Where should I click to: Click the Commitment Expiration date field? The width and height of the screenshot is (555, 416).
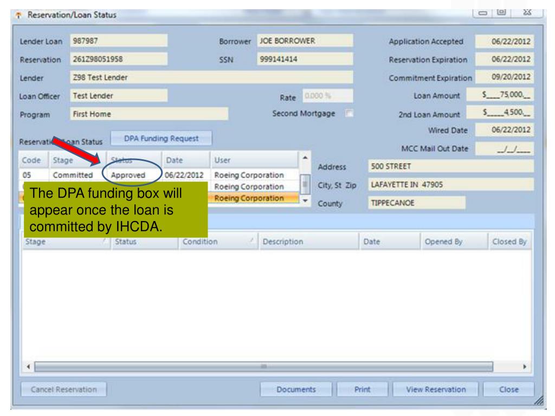pyautogui.click(x=505, y=77)
